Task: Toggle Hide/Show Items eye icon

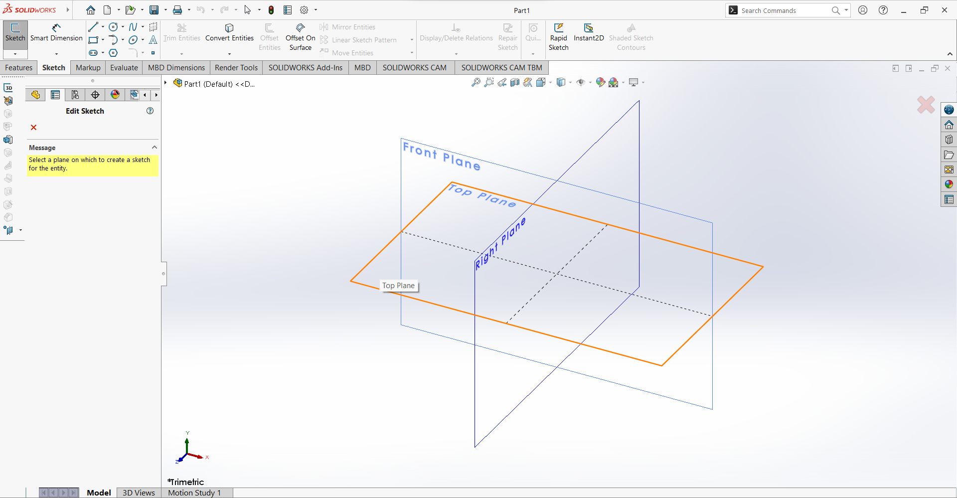Action: pos(582,82)
